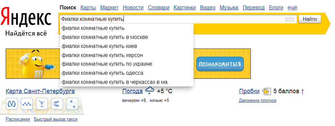
Task: Click the Познакомиться banner button
Action: pyautogui.click(x=220, y=64)
